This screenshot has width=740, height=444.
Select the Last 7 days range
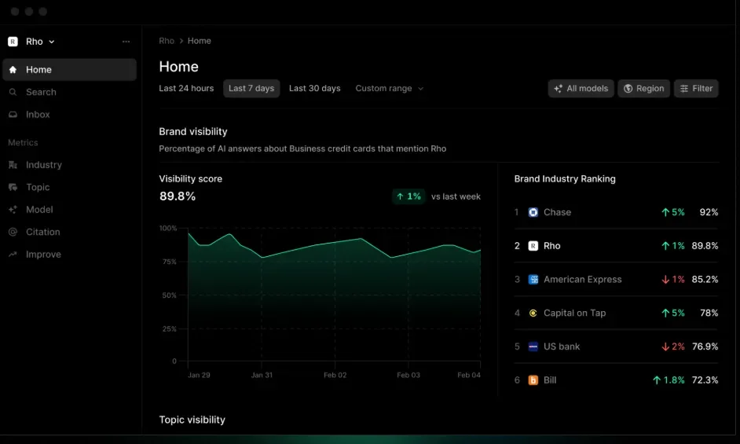(x=251, y=88)
